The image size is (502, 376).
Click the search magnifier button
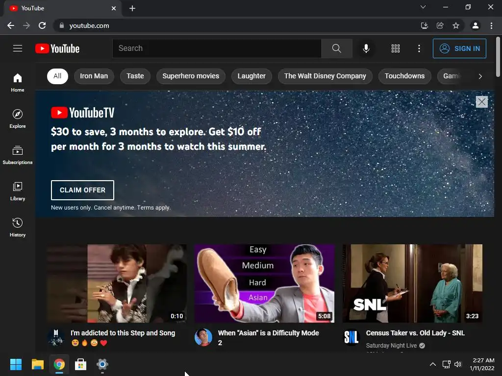click(336, 48)
